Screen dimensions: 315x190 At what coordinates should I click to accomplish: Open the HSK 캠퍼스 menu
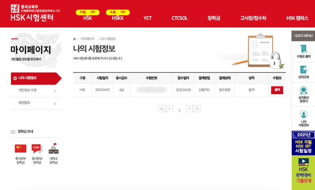pos(297,18)
